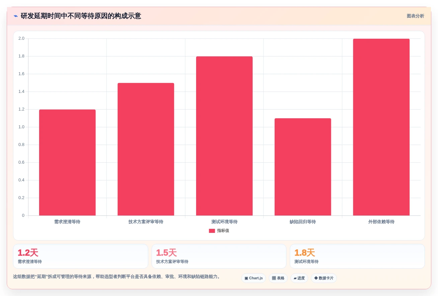Click the 需求澄清等待 x-axis label

(x=67, y=222)
